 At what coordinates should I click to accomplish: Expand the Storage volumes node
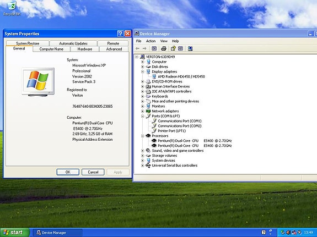pyautogui.click(x=143, y=156)
